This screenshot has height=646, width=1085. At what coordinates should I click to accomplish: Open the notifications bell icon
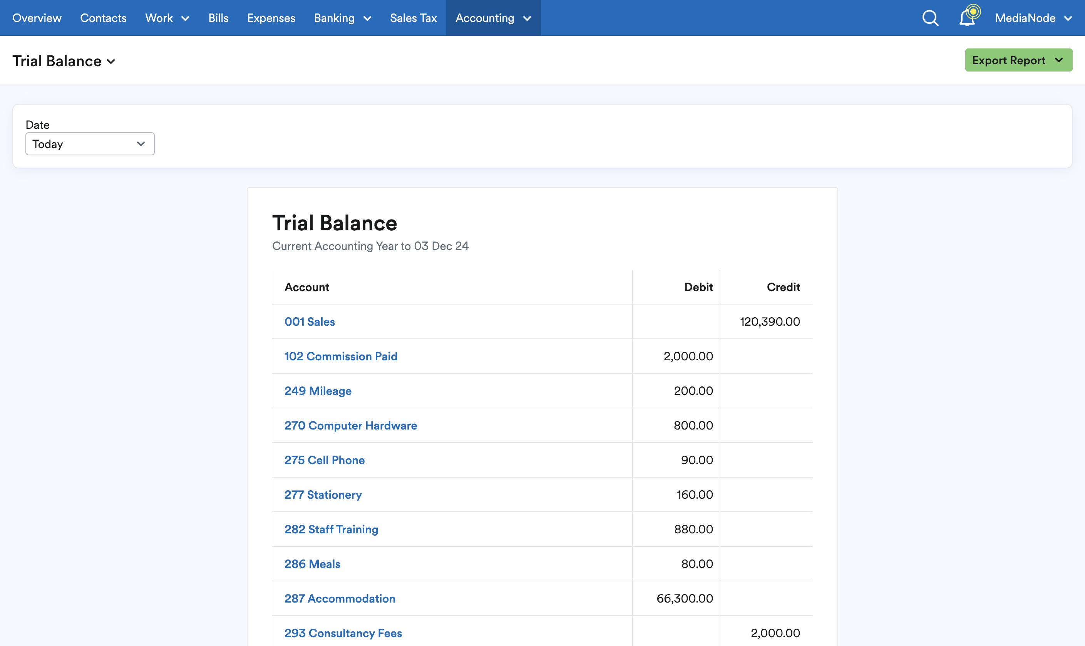coord(968,17)
